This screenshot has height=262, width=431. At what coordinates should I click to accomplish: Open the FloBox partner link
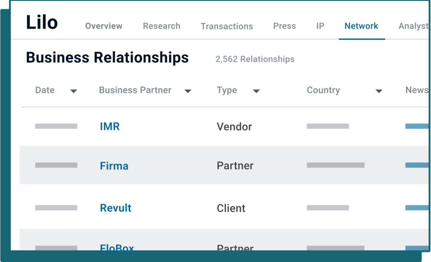click(117, 247)
